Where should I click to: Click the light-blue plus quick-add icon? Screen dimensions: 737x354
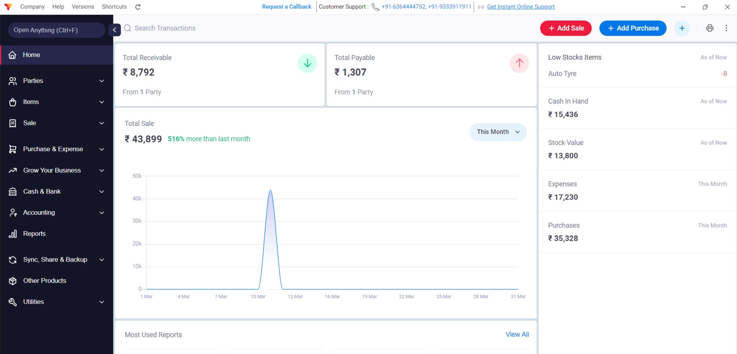point(682,28)
